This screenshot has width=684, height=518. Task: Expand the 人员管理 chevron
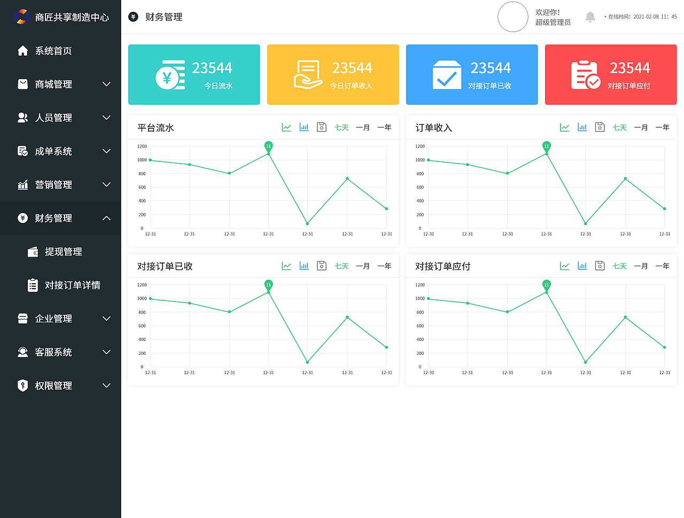point(106,118)
